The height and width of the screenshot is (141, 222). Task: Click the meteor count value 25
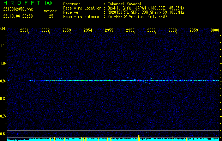[x=51, y=16]
